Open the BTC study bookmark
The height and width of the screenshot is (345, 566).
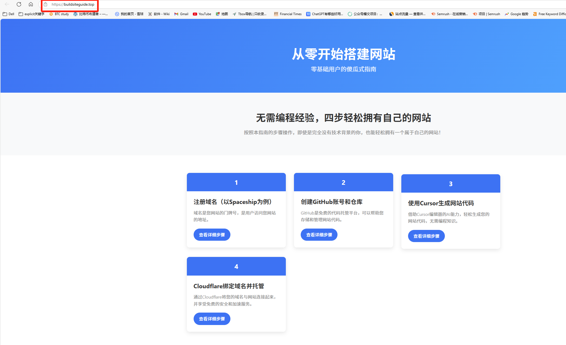point(59,14)
